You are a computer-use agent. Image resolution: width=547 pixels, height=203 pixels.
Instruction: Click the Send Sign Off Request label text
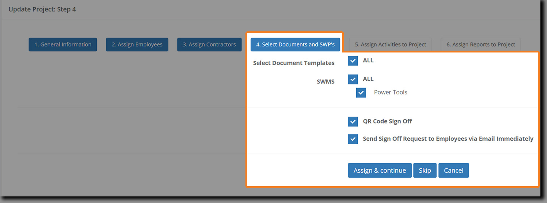[x=448, y=139]
